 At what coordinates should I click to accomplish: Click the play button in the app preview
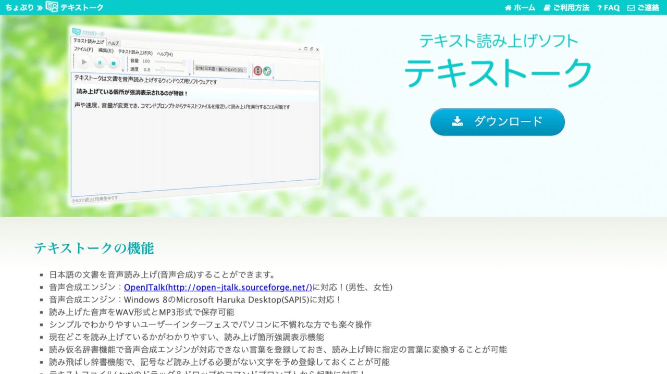[x=84, y=62]
